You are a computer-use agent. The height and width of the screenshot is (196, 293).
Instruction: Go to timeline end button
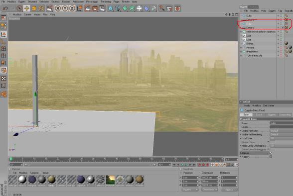click(x=194, y=165)
